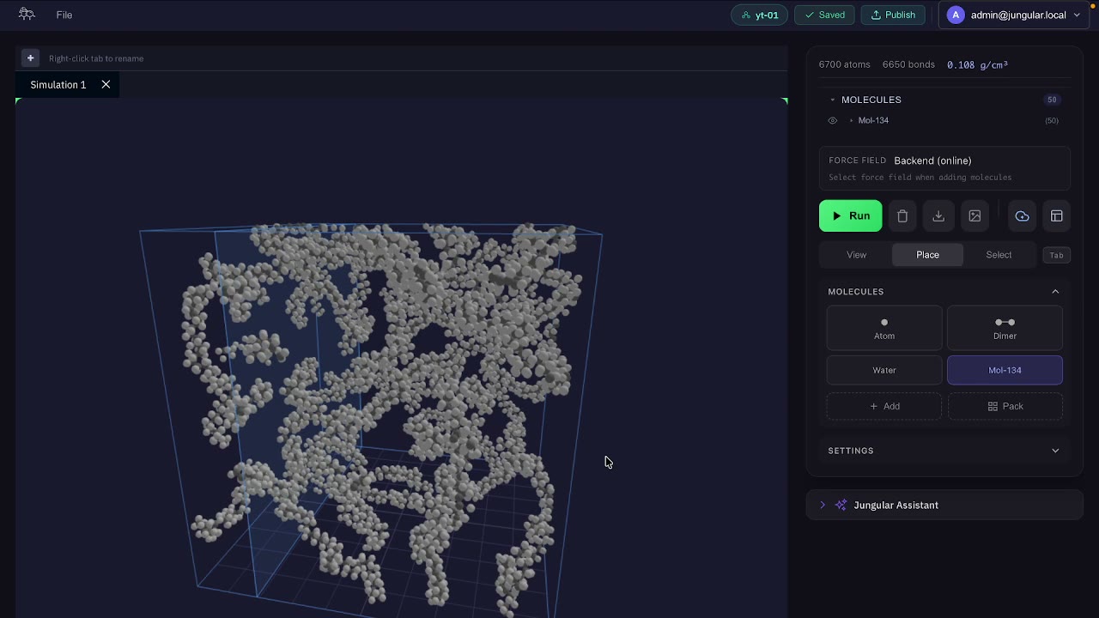
Task: Publish the simulation
Action: tap(893, 15)
